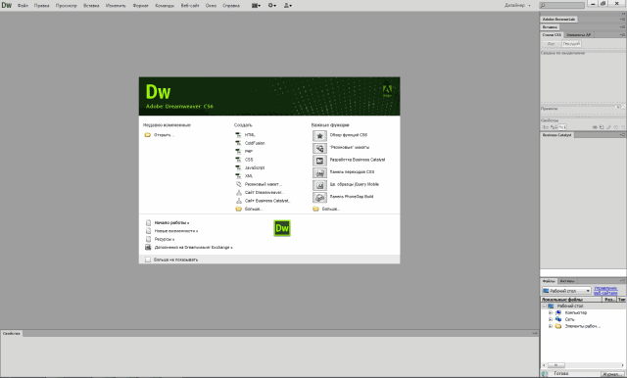Click the Dreamweaver site icon
Screen dimensions: 627x378
[238, 193]
